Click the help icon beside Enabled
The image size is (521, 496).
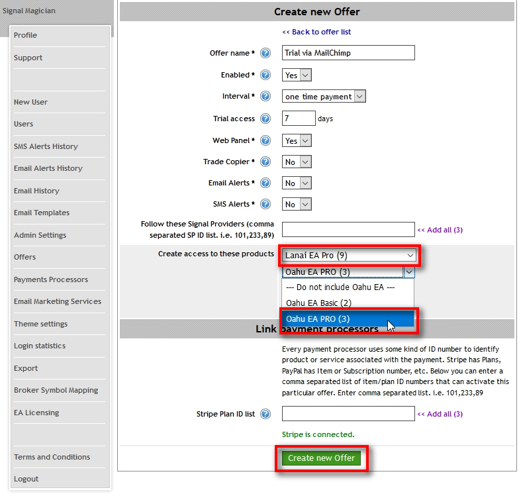click(x=265, y=75)
